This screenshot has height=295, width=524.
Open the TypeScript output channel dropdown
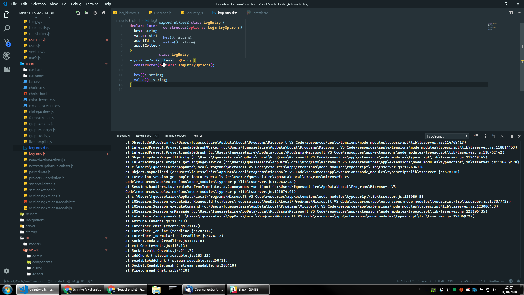(447, 136)
